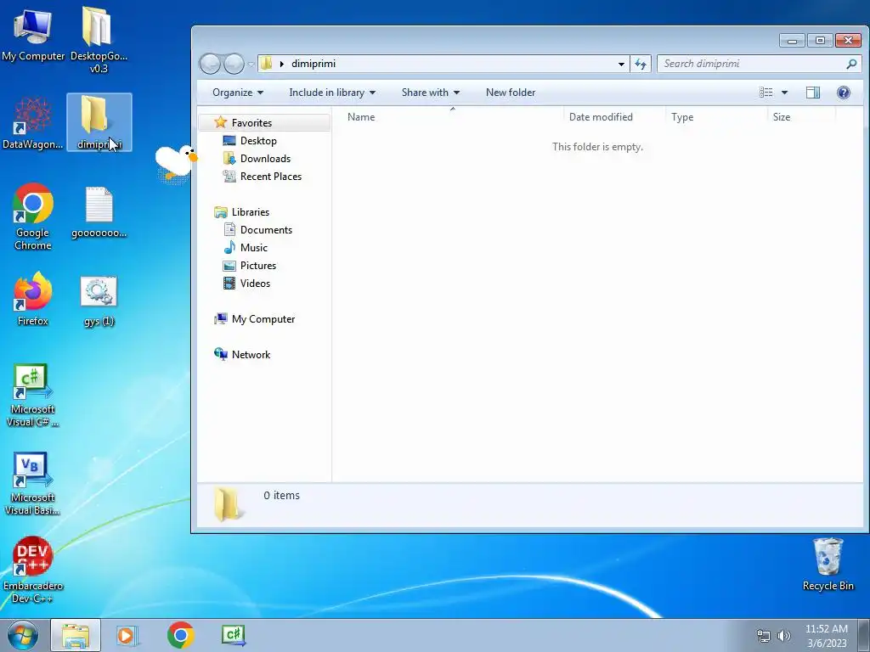Click the Explorer Back navigation button
The image size is (870, 652).
click(x=211, y=64)
